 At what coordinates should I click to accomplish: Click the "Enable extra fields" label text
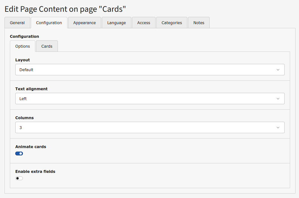point(35,172)
